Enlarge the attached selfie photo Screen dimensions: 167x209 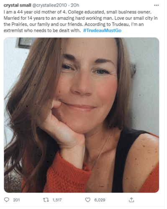click(82, 115)
